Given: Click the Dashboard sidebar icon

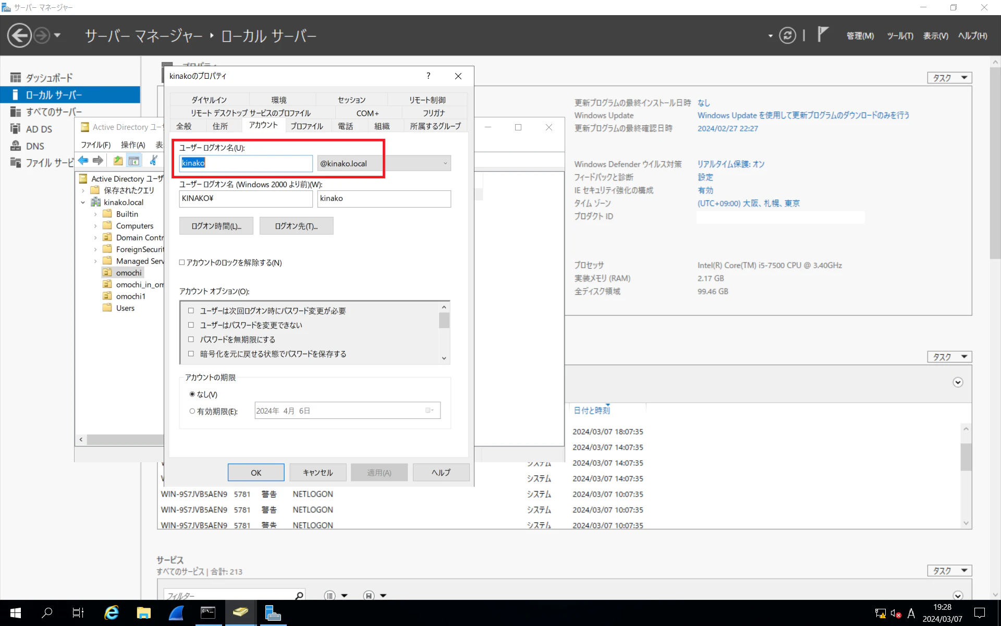Looking at the screenshot, I should pyautogui.click(x=16, y=78).
